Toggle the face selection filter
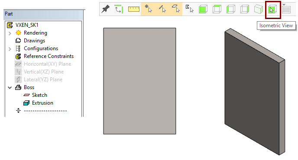The image size is (298, 160). click(x=176, y=9)
